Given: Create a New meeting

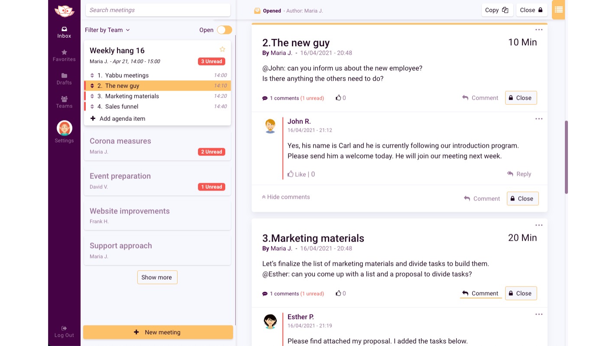Looking at the screenshot, I should pos(158,332).
